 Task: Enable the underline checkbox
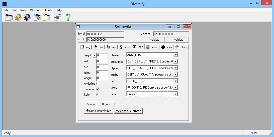[98, 84]
